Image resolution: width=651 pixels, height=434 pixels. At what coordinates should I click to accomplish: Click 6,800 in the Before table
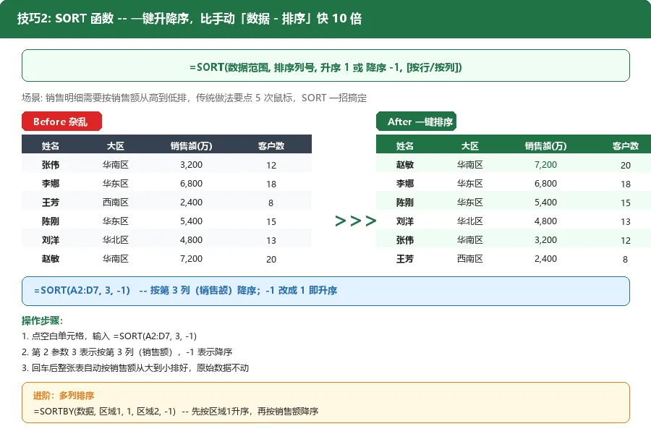[192, 184]
